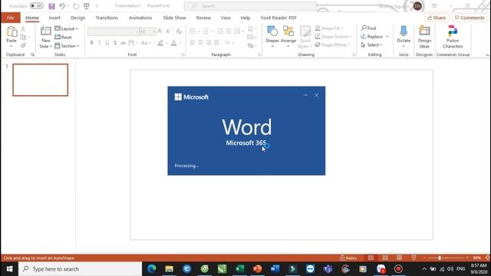Screen dimensions: 491x276
Task: Click the title bar Search box
Action: tap(251, 6)
